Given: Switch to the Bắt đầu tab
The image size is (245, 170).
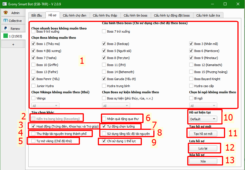Looking at the screenshot, I should pos(37,15).
